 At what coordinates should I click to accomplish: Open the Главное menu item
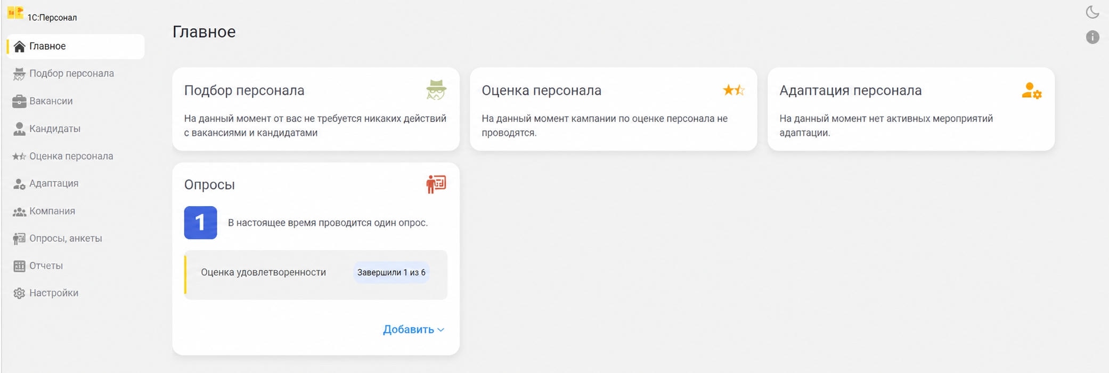[x=76, y=46]
